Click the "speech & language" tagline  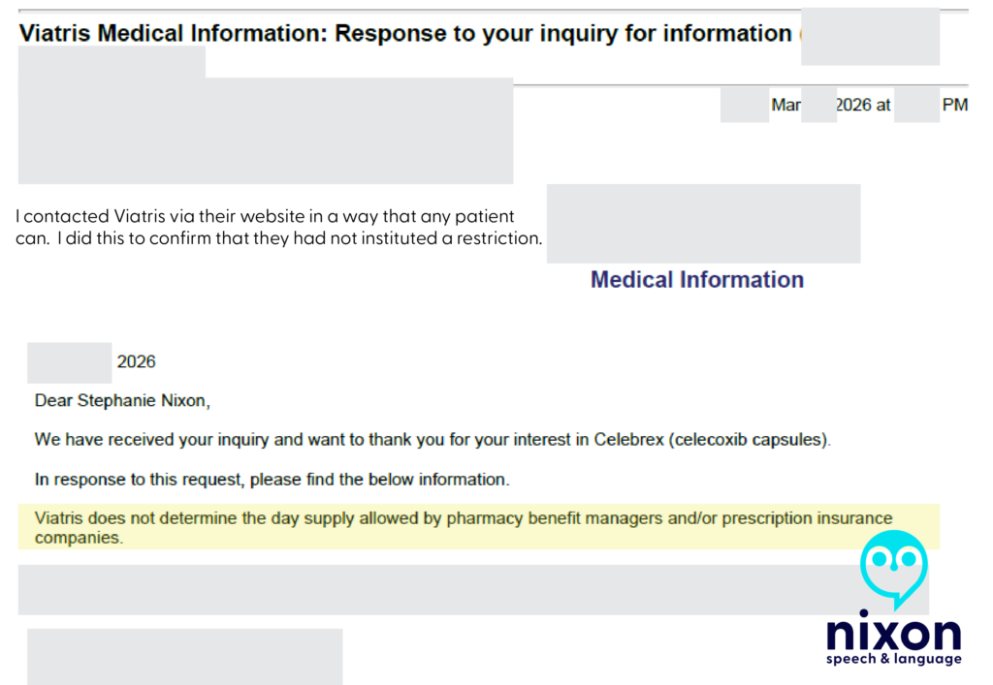click(893, 660)
